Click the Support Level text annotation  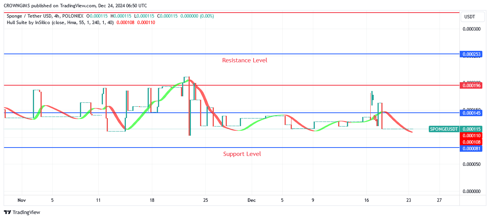point(242,154)
